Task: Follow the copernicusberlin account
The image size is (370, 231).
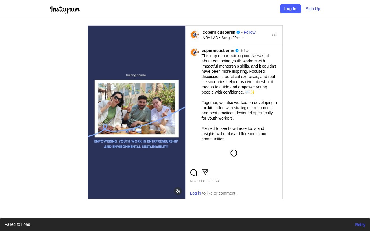Action: pyautogui.click(x=249, y=32)
